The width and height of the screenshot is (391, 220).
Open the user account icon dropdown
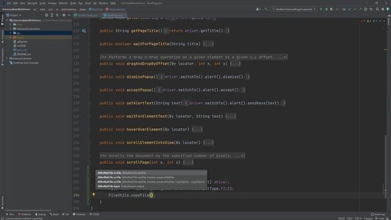pos(258,9)
